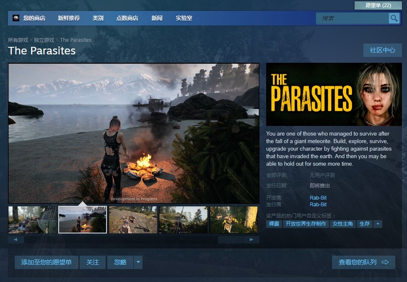The image size is (407, 282).
Task: Click the search magnifier icon
Action: point(394,18)
